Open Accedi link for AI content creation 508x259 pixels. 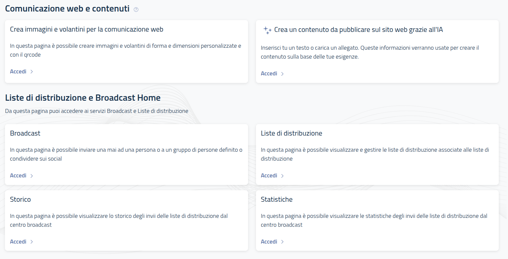[269, 73]
